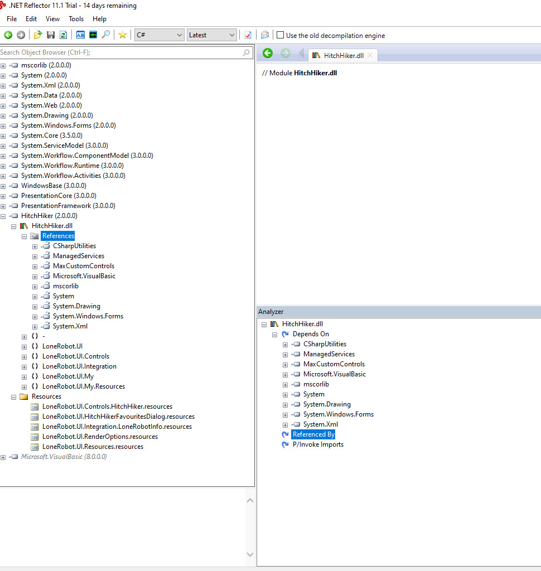Select HitchHiker.dll module in object browser
This screenshot has width=541, height=571.
point(52,226)
